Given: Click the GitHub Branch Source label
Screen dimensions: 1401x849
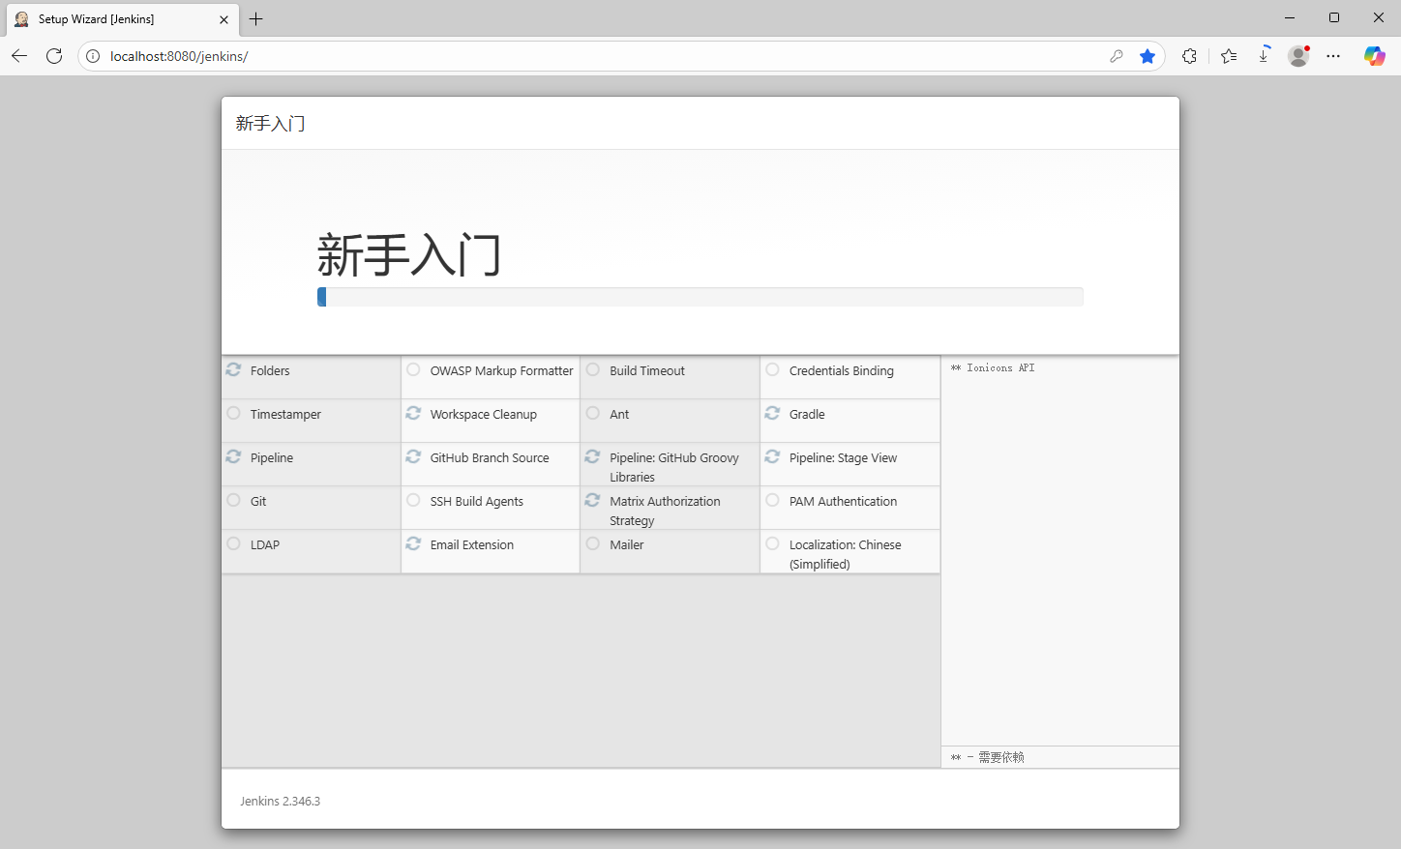Looking at the screenshot, I should pyautogui.click(x=490, y=457).
